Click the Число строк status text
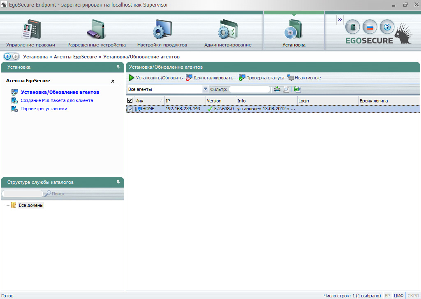This screenshot has width=421, height=299. pos(352,296)
